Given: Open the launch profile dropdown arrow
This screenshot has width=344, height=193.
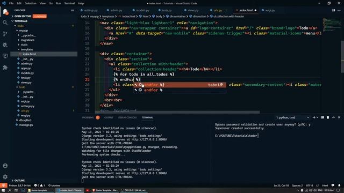Looking at the screenshot, I should tap(318, 117).
